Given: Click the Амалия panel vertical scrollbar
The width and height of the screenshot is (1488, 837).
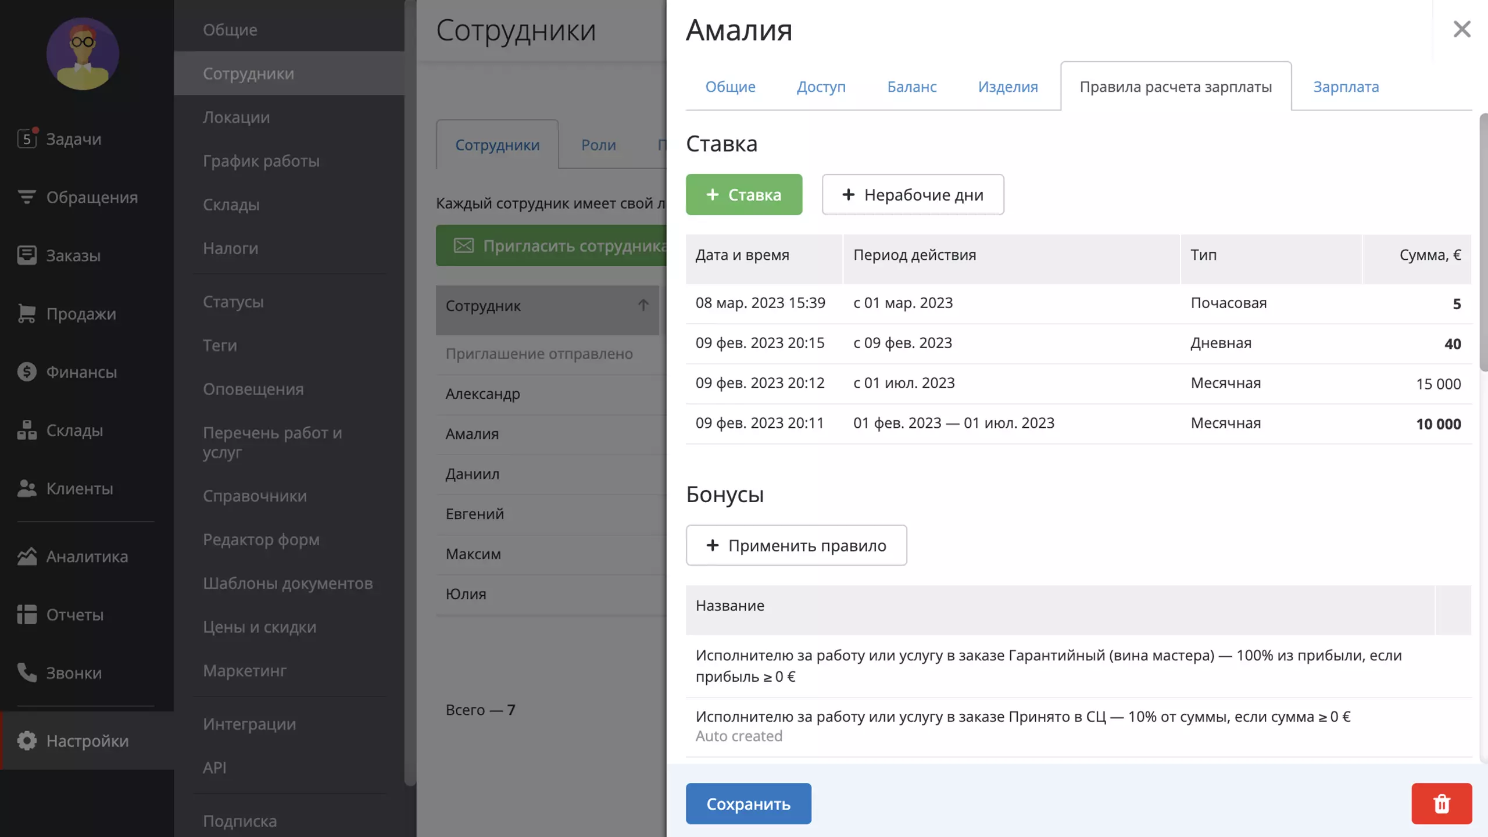Looking at the screenshot, I should 1483,242.
